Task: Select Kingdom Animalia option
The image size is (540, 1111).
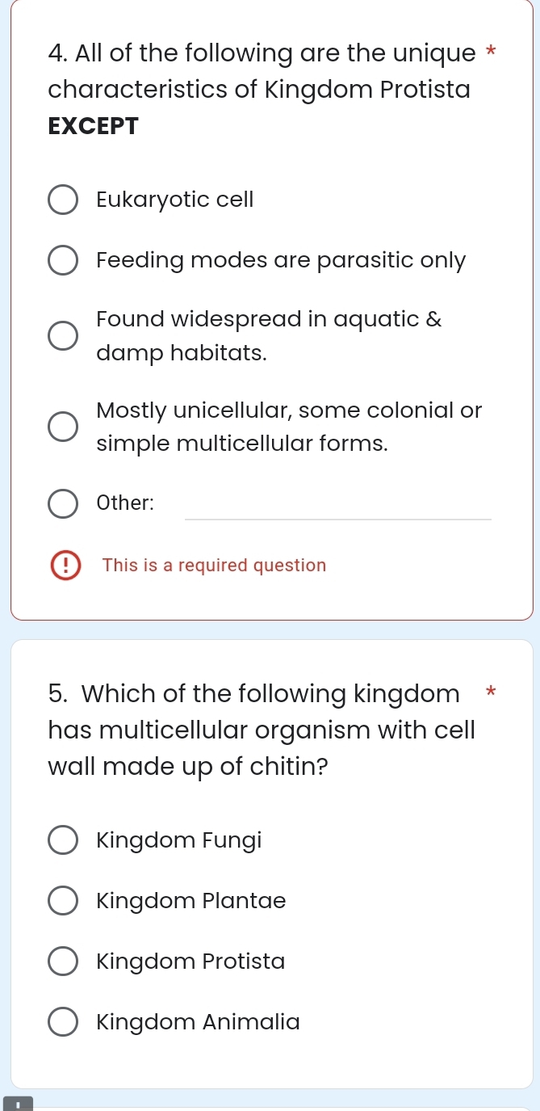Action: coord(63,1021)
